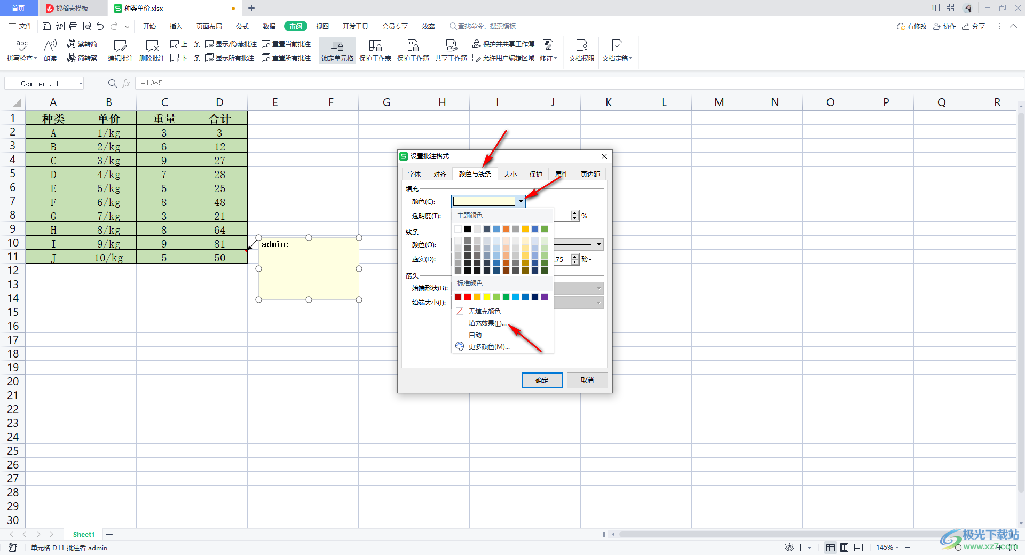The image size is (1025, 555).
Task: Click the command search box (查找命令)
Action: coord(483,26)
